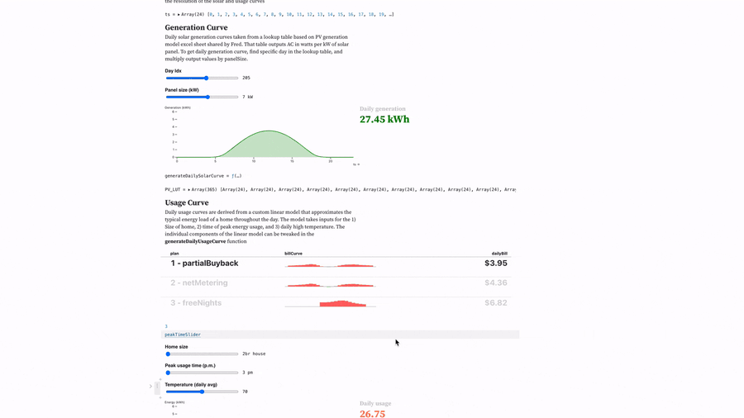Click the $6.82 daily bill value

[496, 303]
